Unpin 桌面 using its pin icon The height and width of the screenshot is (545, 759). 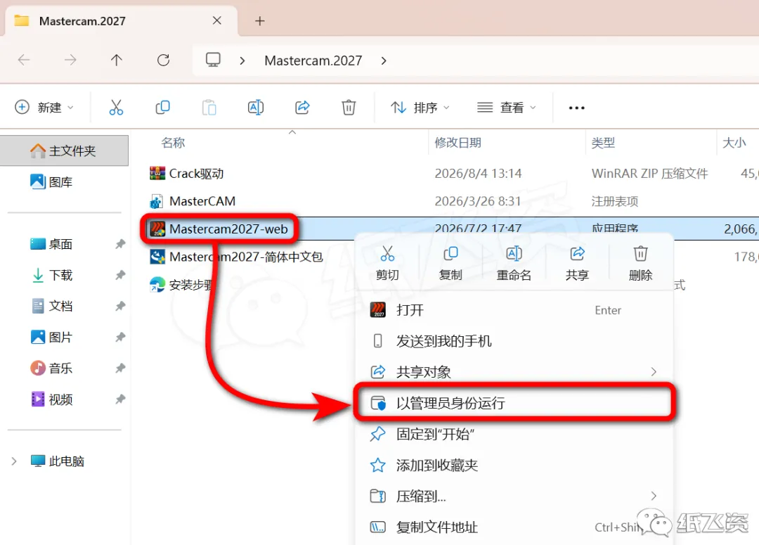pos(120,244)
